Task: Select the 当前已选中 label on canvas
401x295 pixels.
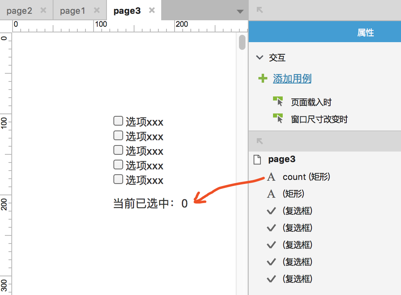Action: (x=143, y=204)
